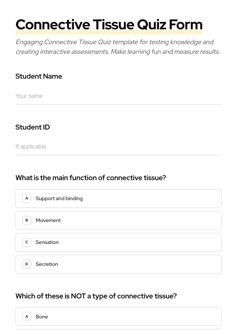Select "Support and binding" answer option
The width and height of the screenshot is (237, 330).
118,198
